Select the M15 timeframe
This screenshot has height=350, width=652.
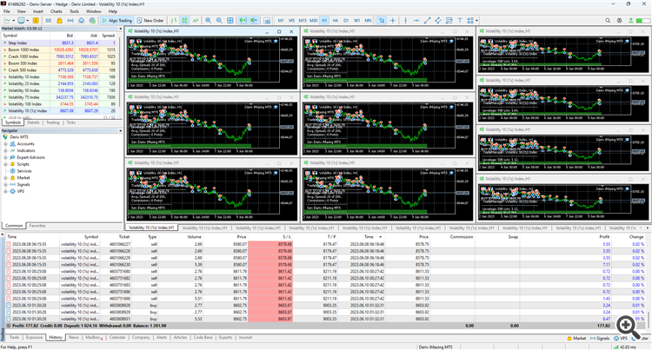303,20
